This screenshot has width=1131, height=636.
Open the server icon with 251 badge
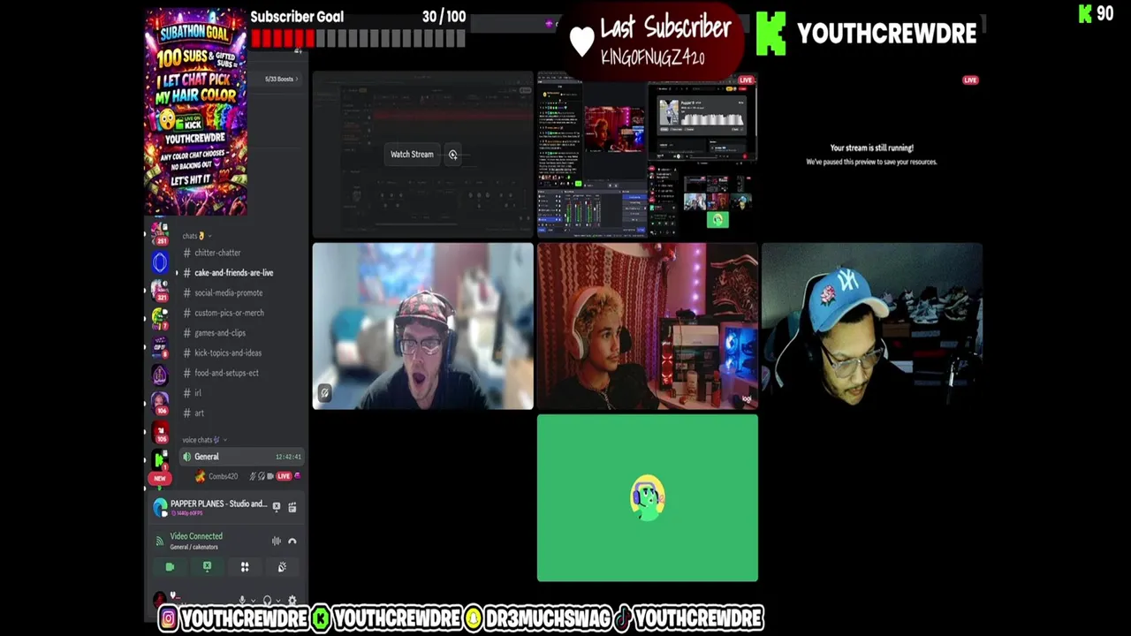click(160, 232)
